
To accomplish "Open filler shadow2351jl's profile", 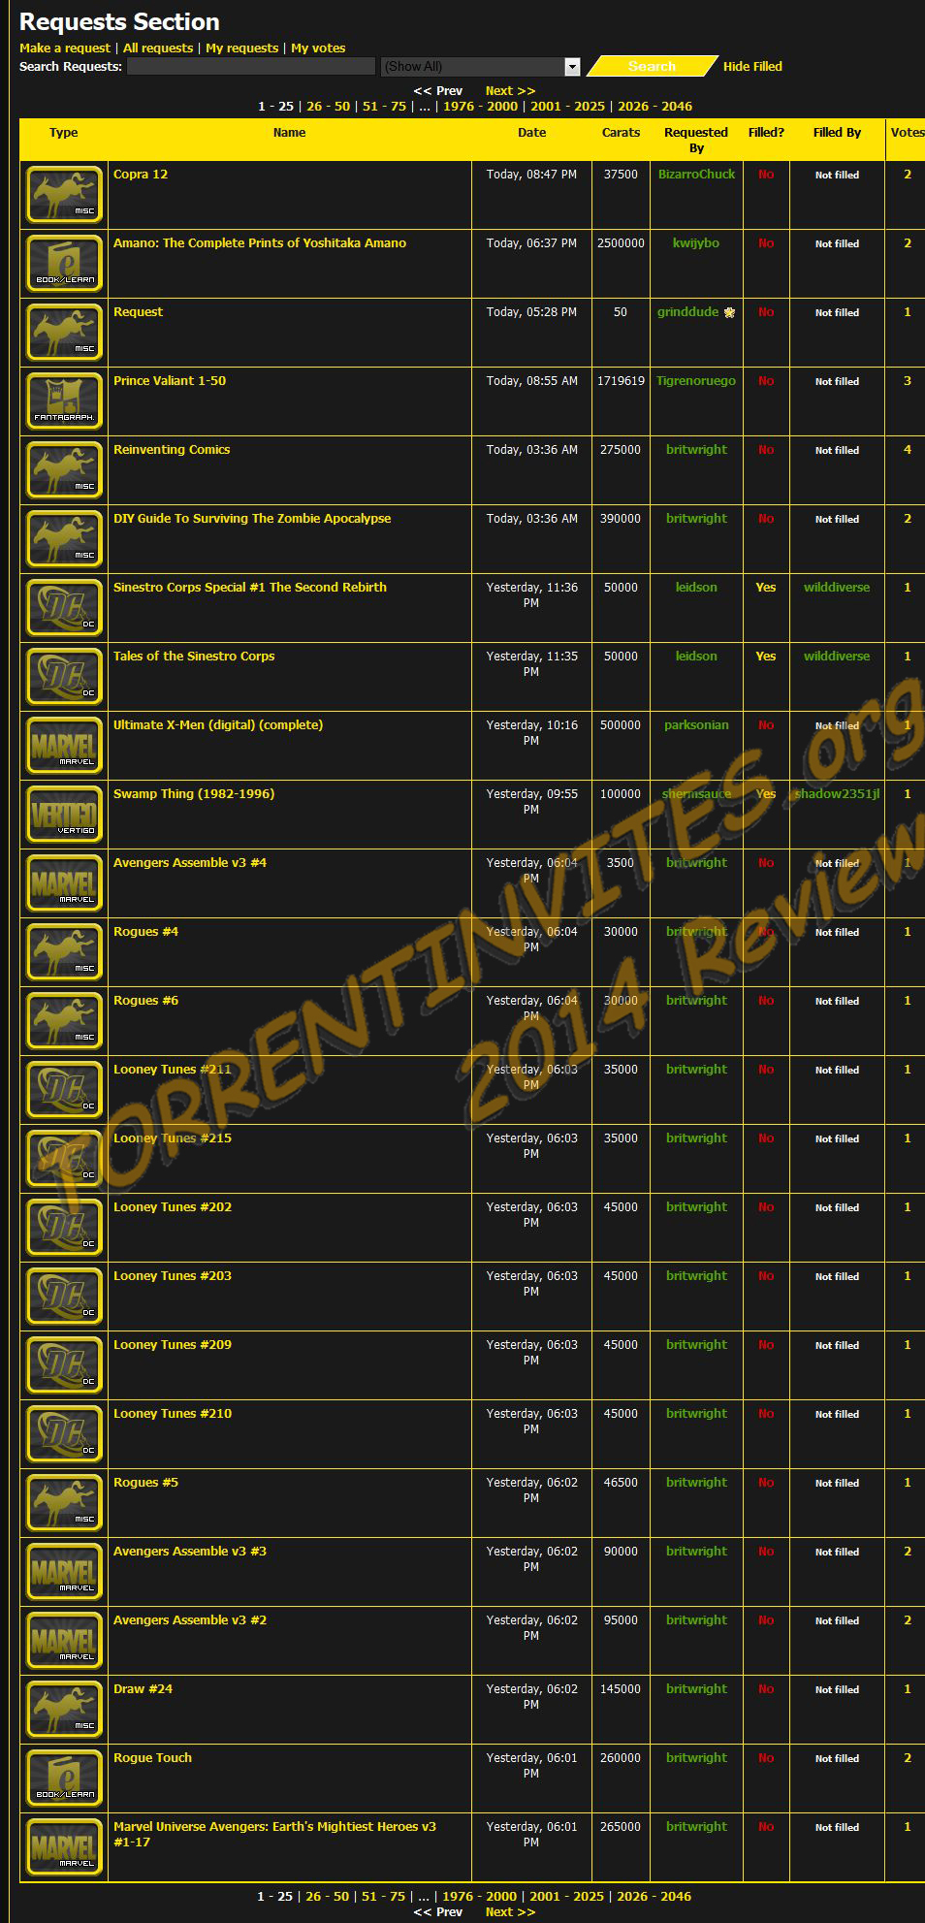I will coord(837,794).
